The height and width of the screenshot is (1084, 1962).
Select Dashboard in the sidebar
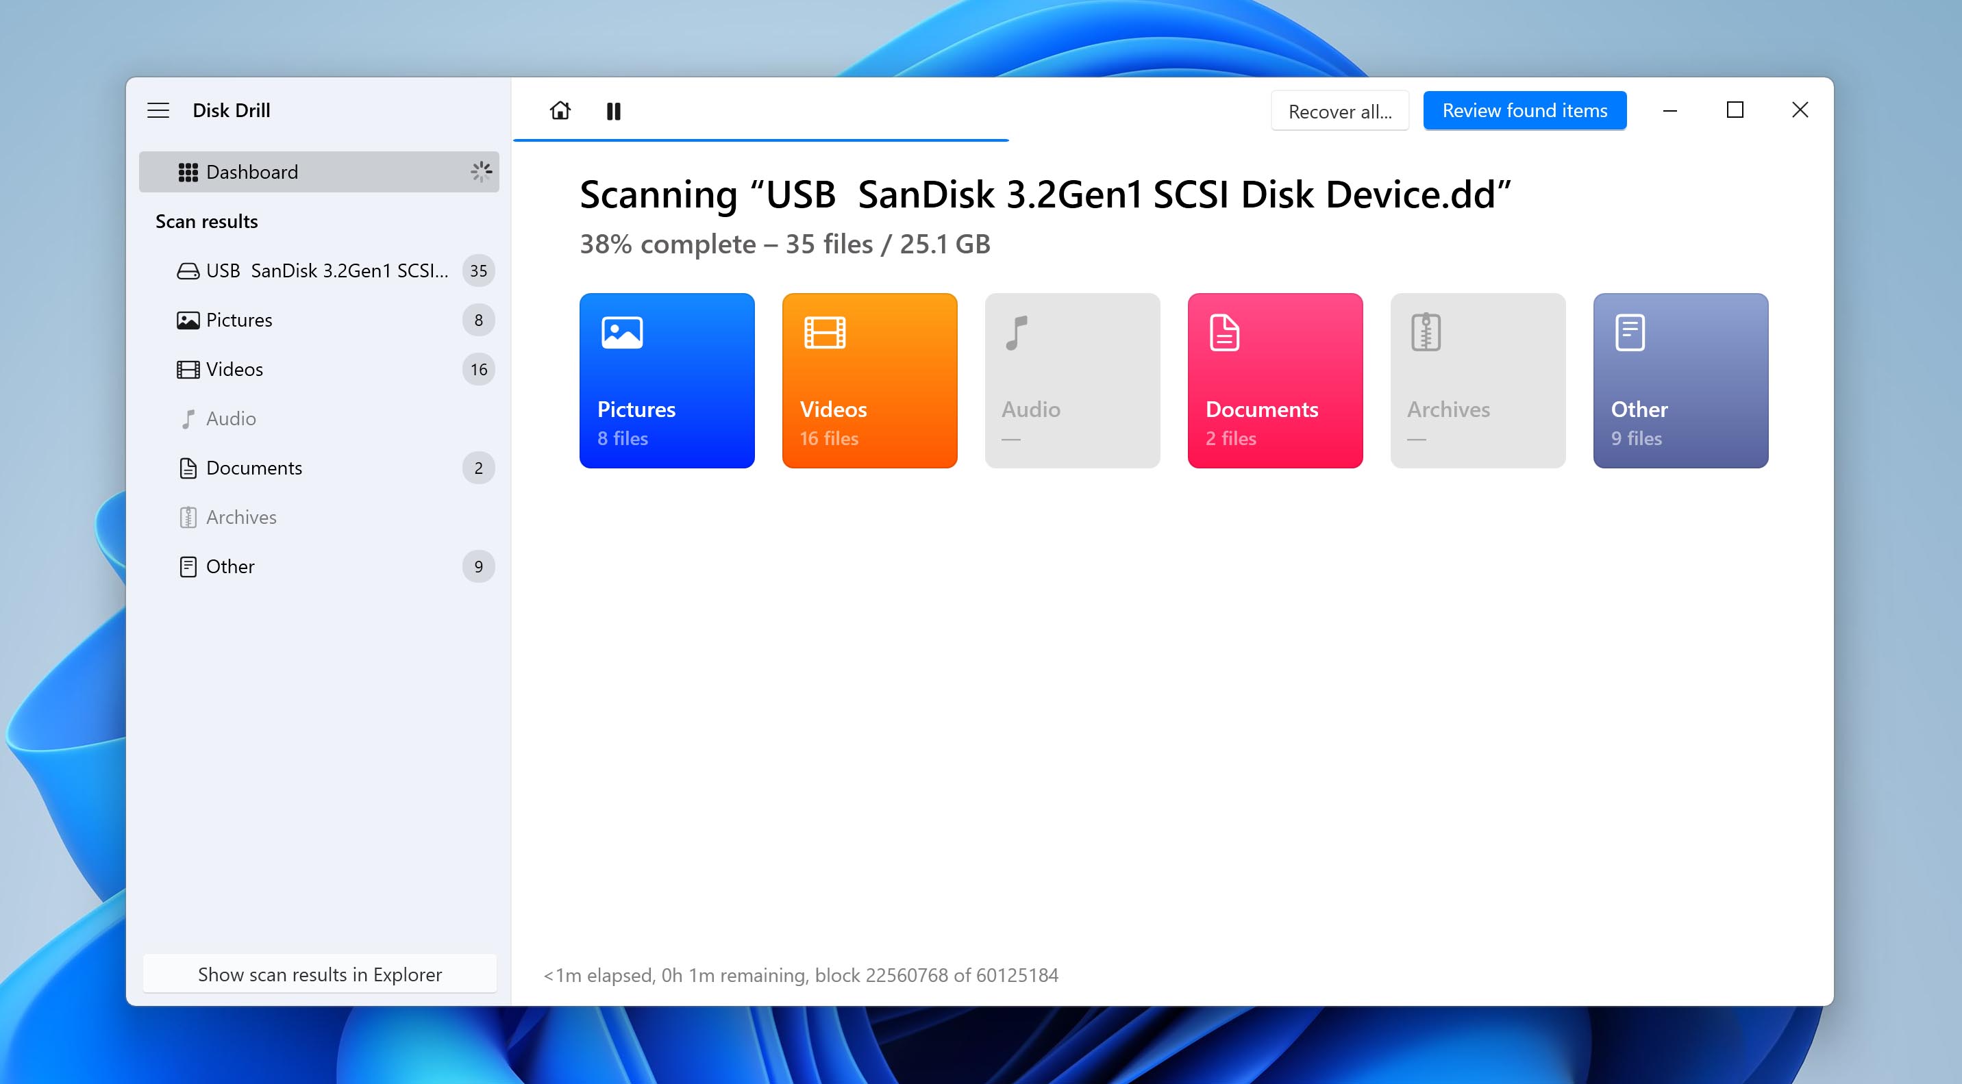coord(319,172)
